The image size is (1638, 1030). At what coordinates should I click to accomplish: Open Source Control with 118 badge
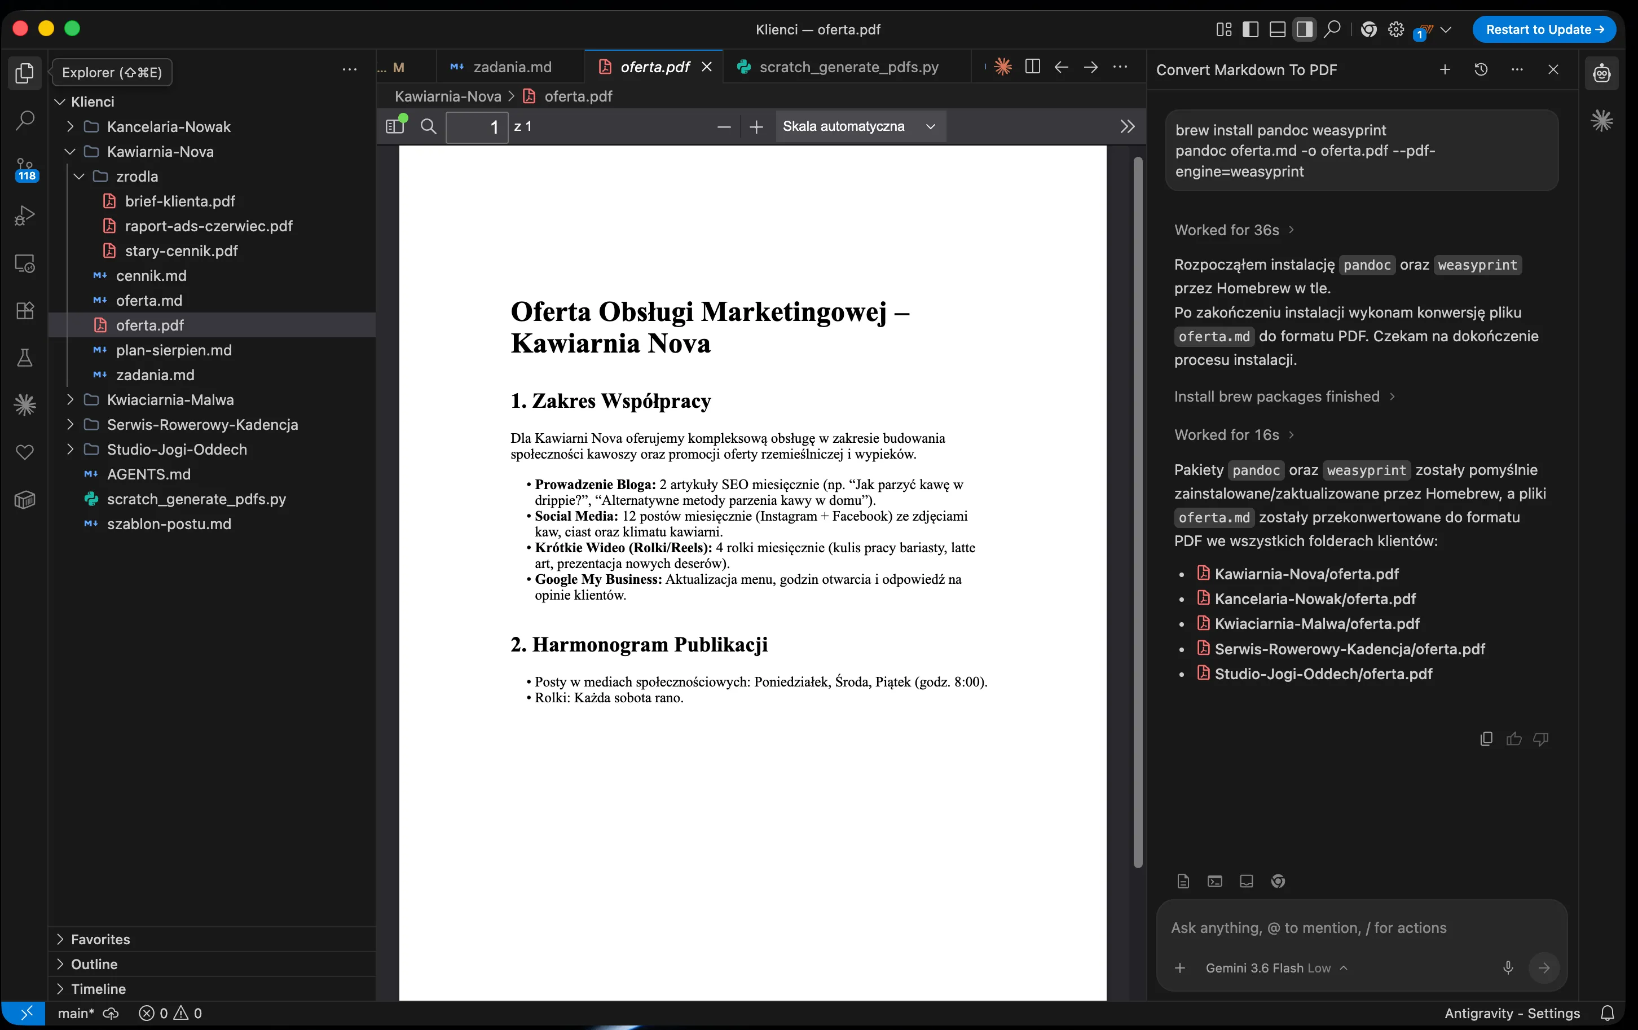click(x=24, y=169)
